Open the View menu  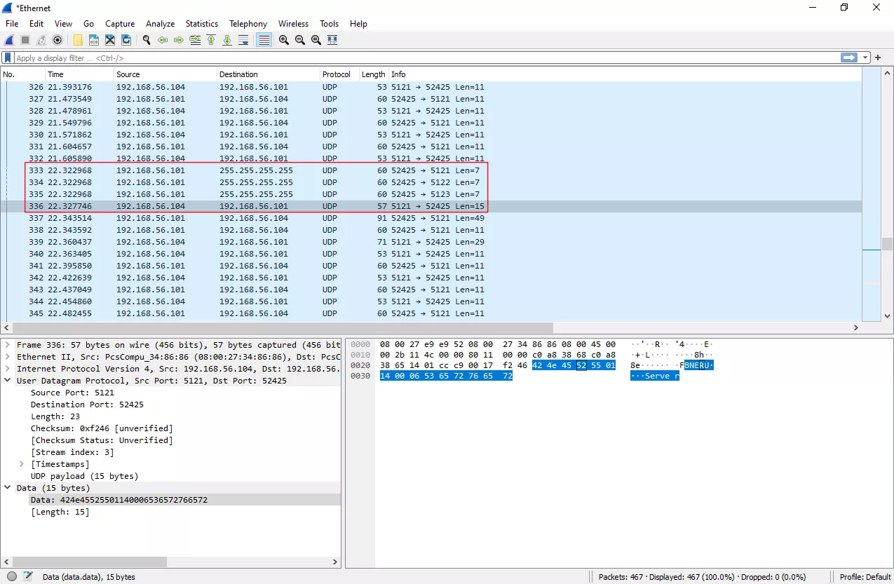(x=63, y=23)
